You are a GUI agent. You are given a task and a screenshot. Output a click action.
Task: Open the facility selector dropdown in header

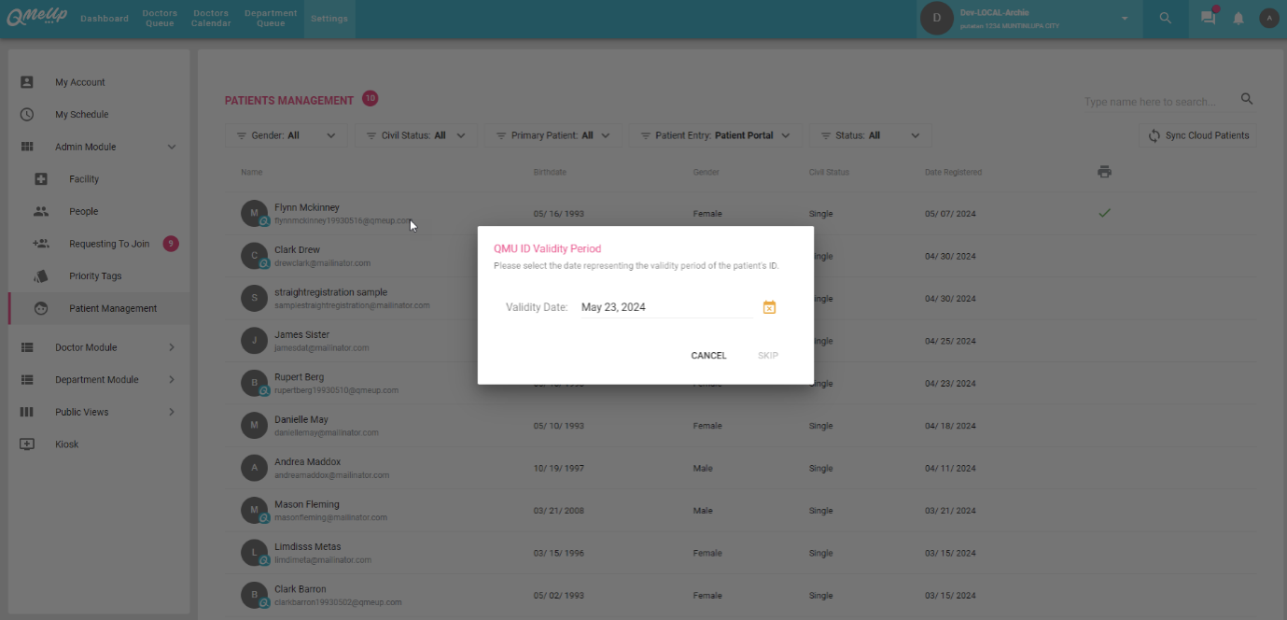(1124, 19)
